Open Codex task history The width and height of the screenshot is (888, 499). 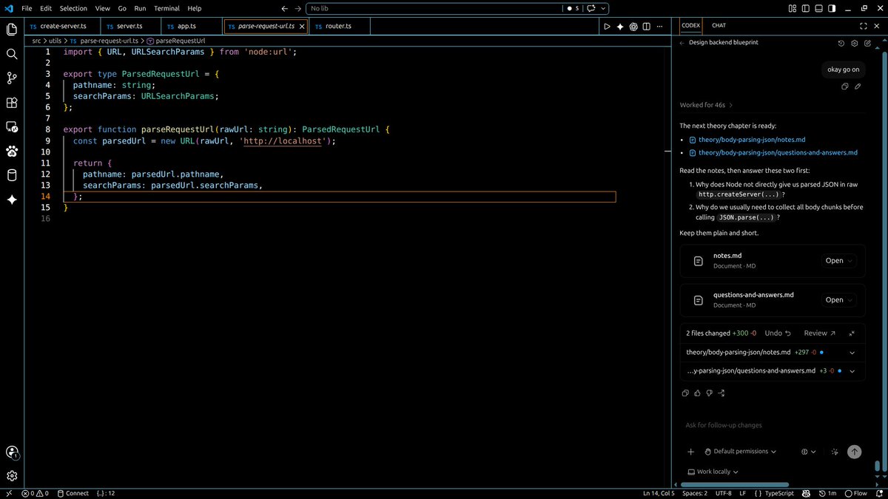[841, 43]
